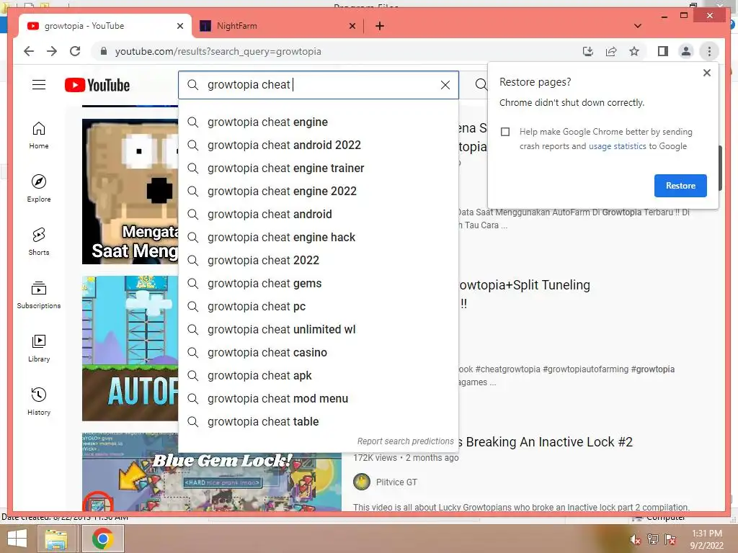
Task: Choose suggestion growtopia cheat engine
Action: click(318, 122)
